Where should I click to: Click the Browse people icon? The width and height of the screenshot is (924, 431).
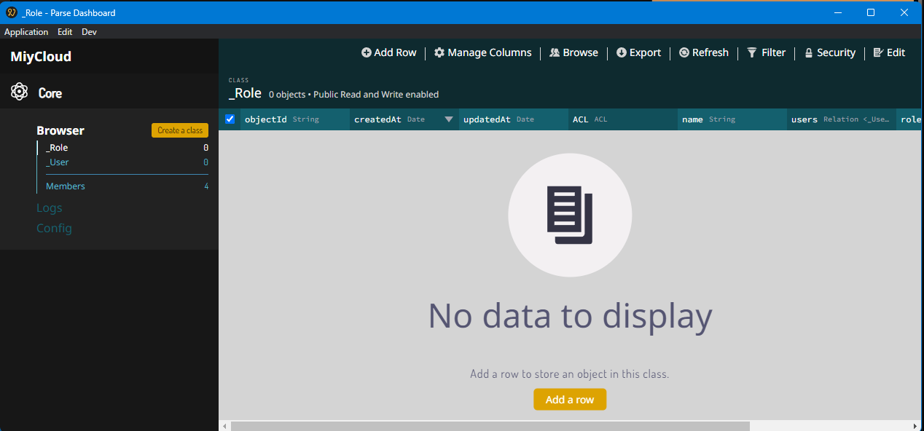(x=555, y=52)
